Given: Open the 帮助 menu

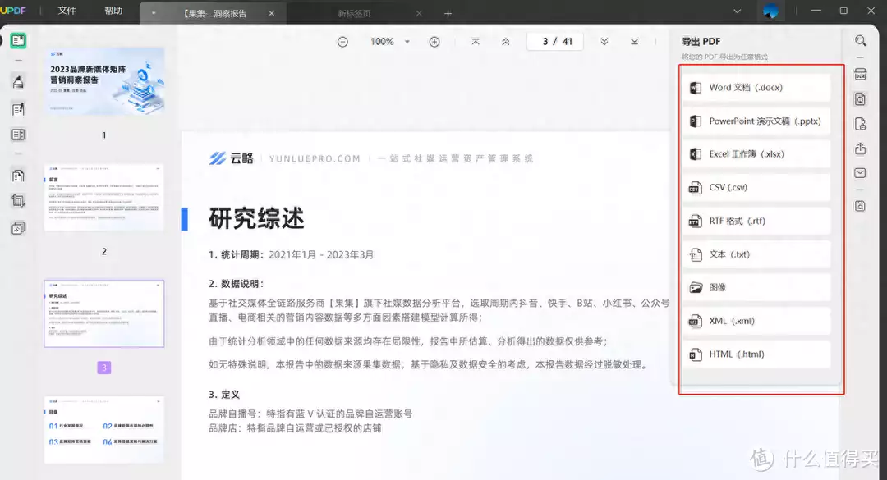Looking at the screenshot, I should tap(113, 11).
